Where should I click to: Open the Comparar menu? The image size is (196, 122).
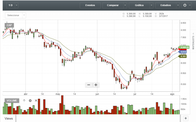click(x=113, y=6)
